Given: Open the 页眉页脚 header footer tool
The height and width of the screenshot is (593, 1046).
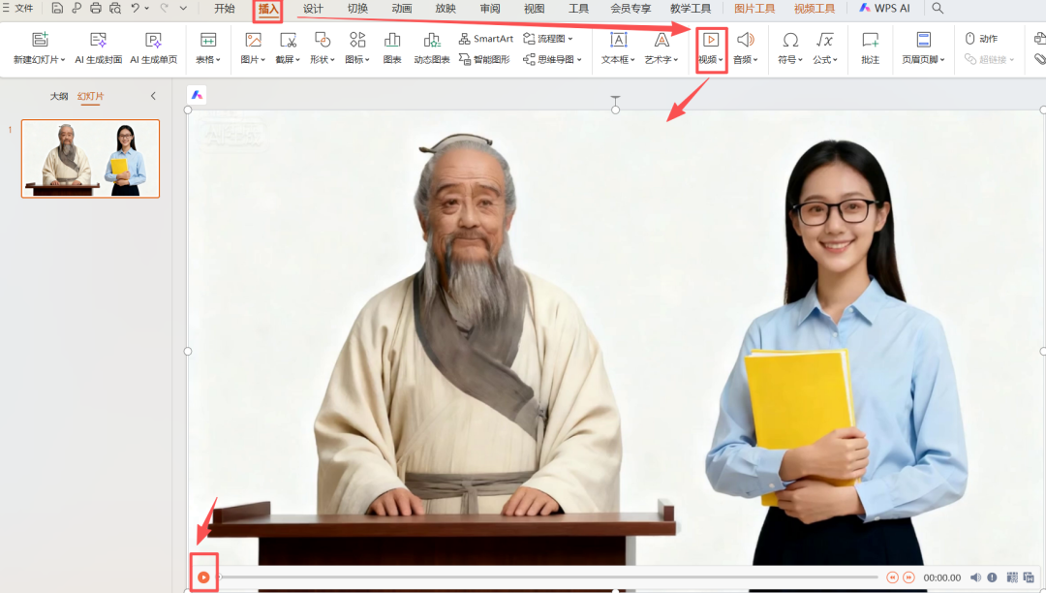Looking at the screenshot, I should (923, 41).
